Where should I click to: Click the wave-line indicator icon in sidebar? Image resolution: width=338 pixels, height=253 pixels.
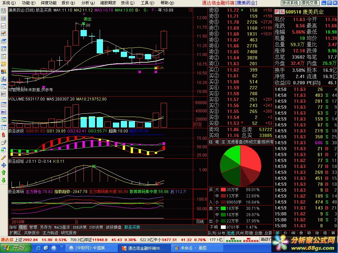(x=4, y=105)
